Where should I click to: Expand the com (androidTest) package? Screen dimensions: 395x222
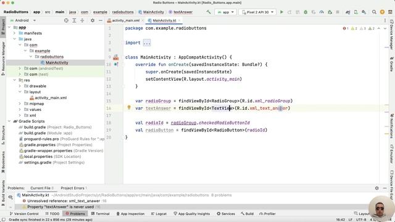pos(20,68)
